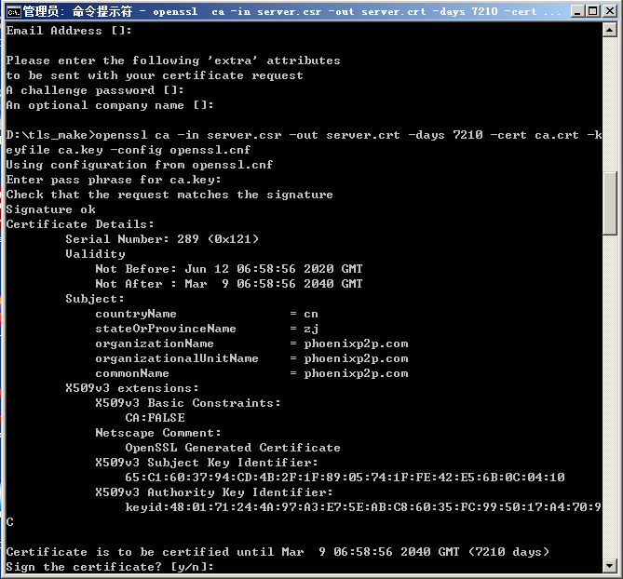Image resolution: width=623 pixels, height=579 pixels.
Task: Click the commonName phoenixp2p.com line
Action: (251, 373)
